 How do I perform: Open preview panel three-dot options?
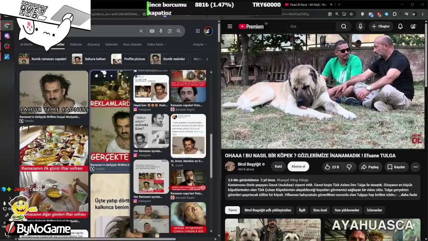191,76
